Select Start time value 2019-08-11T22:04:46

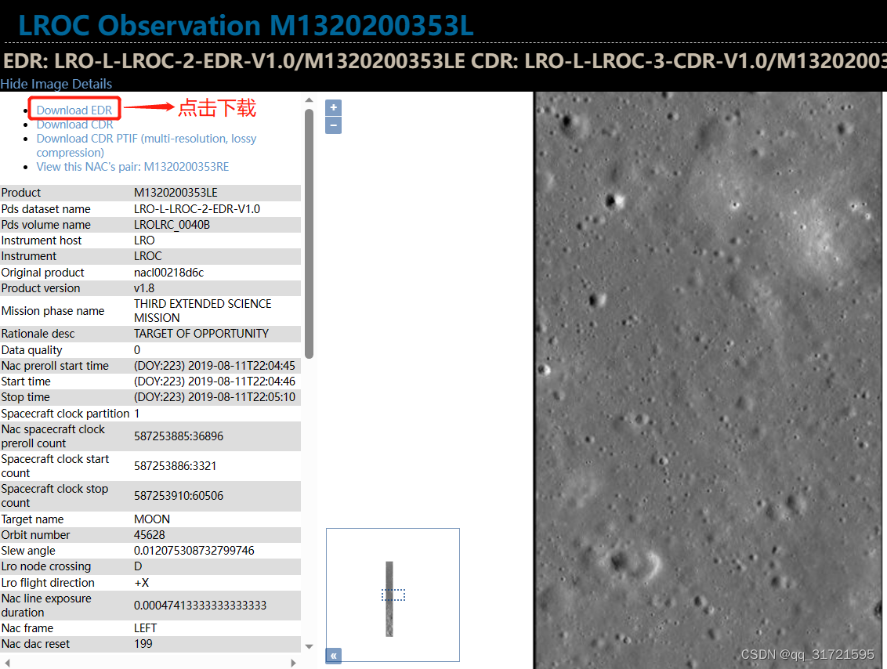coord(215,382)
